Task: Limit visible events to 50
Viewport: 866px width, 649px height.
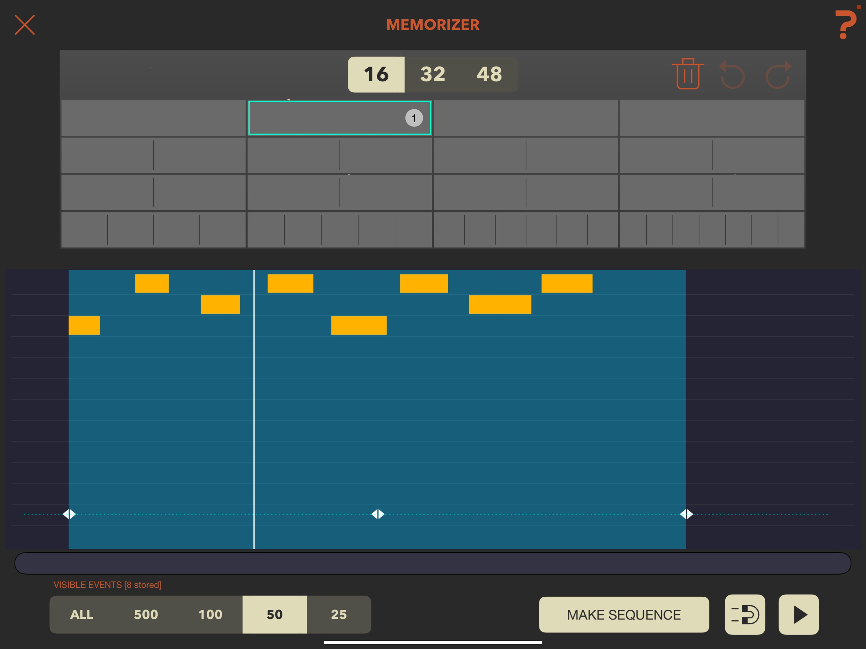Action: pos(275,614)
